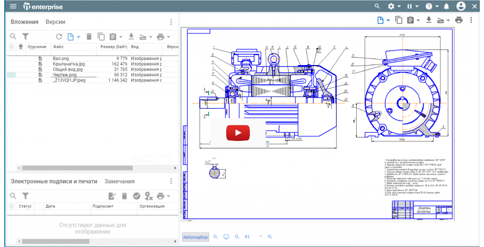Toggle the Автоподбор auto-fit button

[195, 237]
